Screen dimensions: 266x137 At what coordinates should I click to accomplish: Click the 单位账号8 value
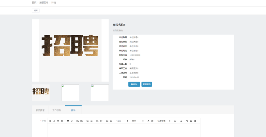pyautogui.click(x=134, y=37)
